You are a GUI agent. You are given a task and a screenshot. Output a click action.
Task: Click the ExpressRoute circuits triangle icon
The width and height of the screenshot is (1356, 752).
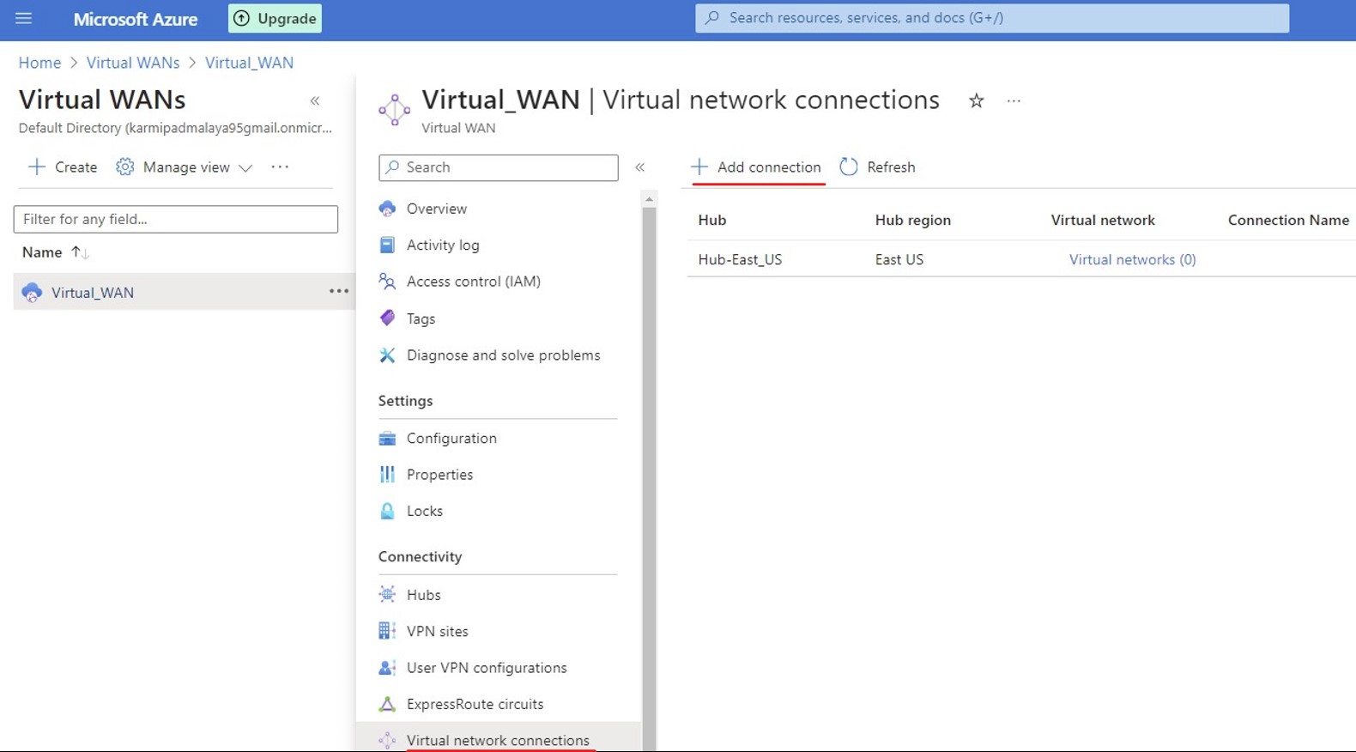coord(387,704)
